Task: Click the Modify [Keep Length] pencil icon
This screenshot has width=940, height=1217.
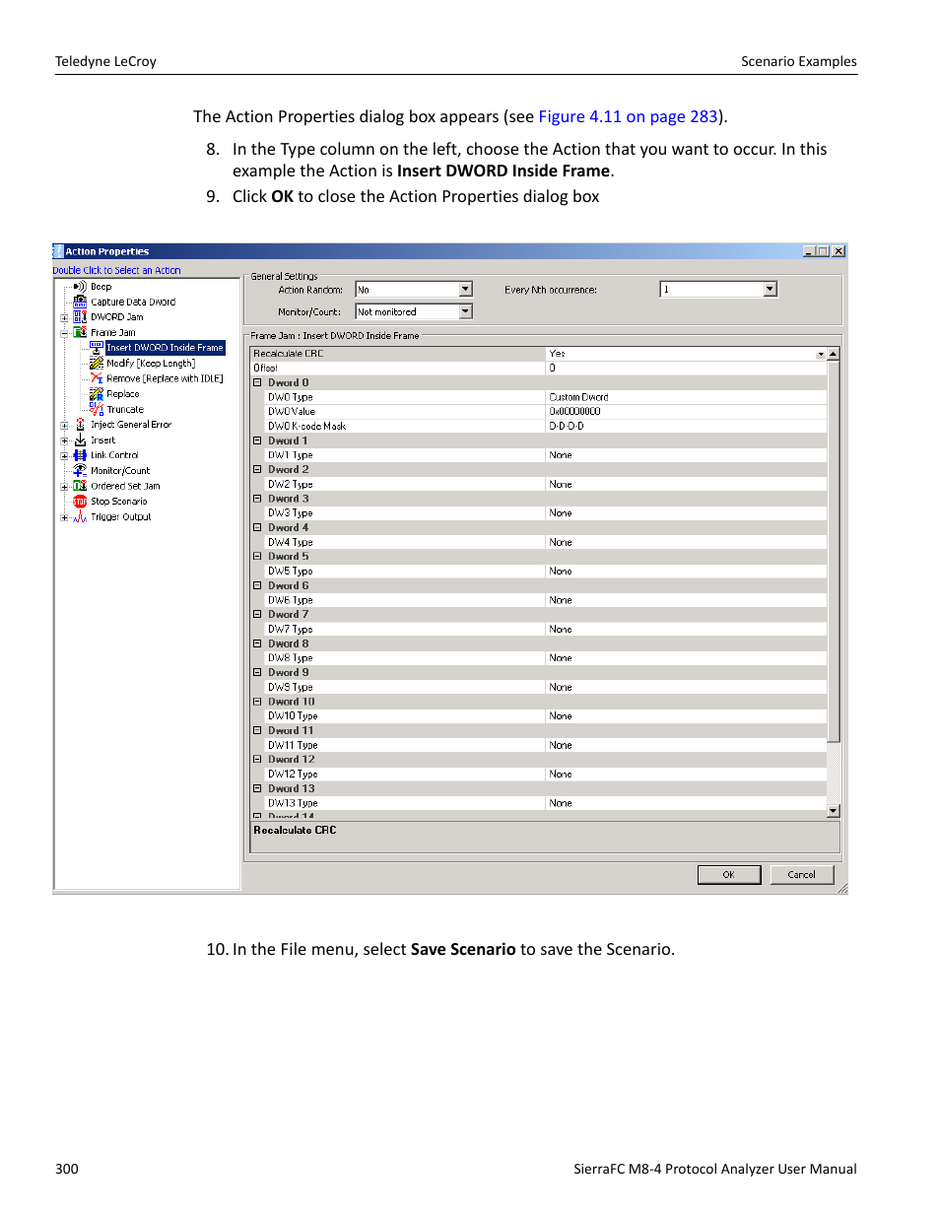Action: click(97, 364)
